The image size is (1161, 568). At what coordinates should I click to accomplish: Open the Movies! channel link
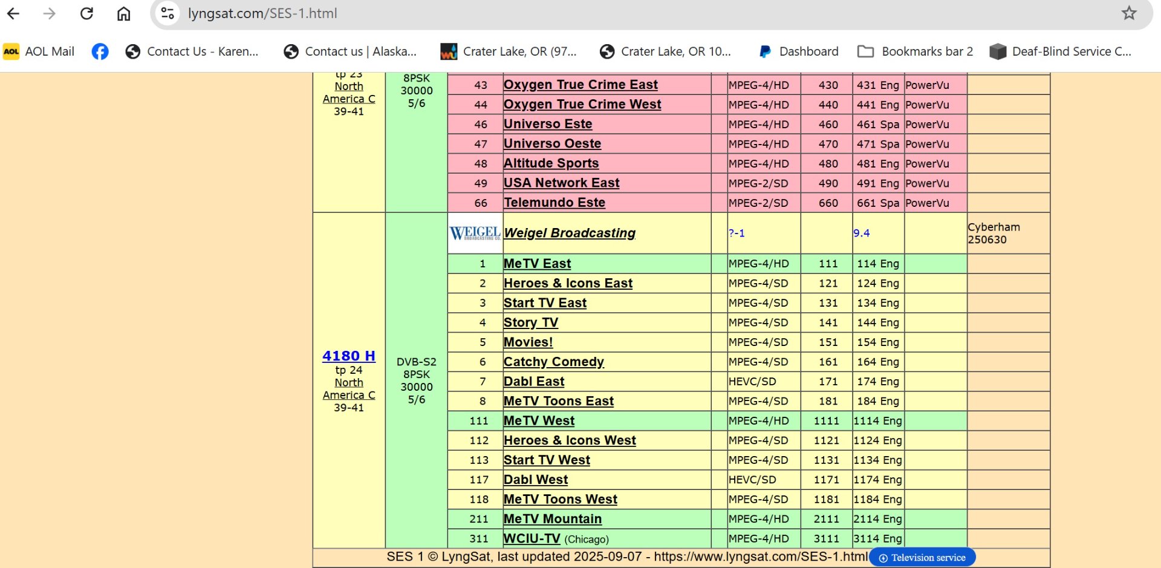click(528, 342)
